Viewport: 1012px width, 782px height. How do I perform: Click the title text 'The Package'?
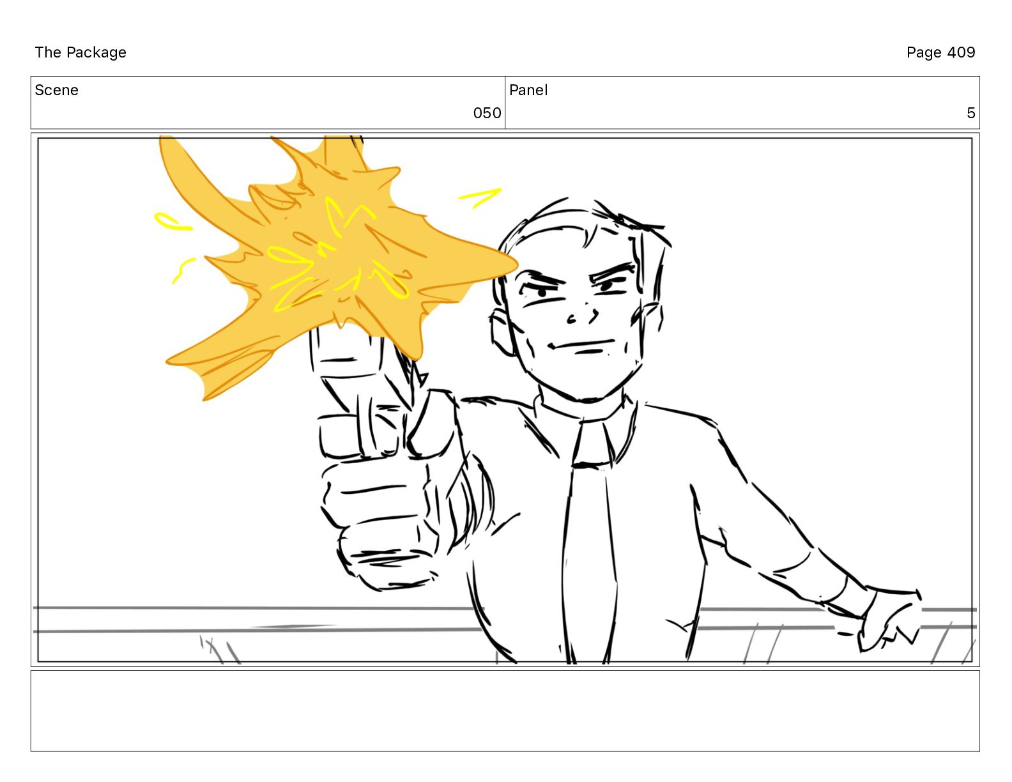coord(80,52)
